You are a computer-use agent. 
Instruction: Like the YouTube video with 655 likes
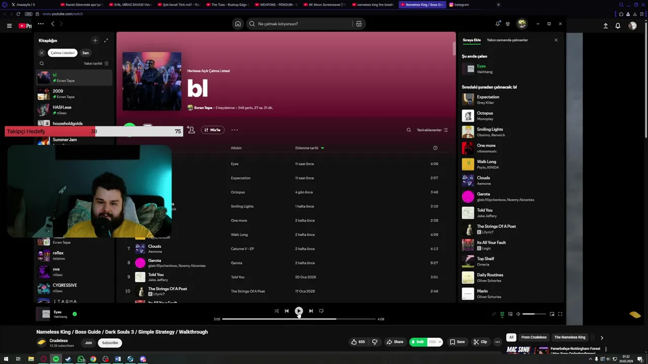coord(358,342)
